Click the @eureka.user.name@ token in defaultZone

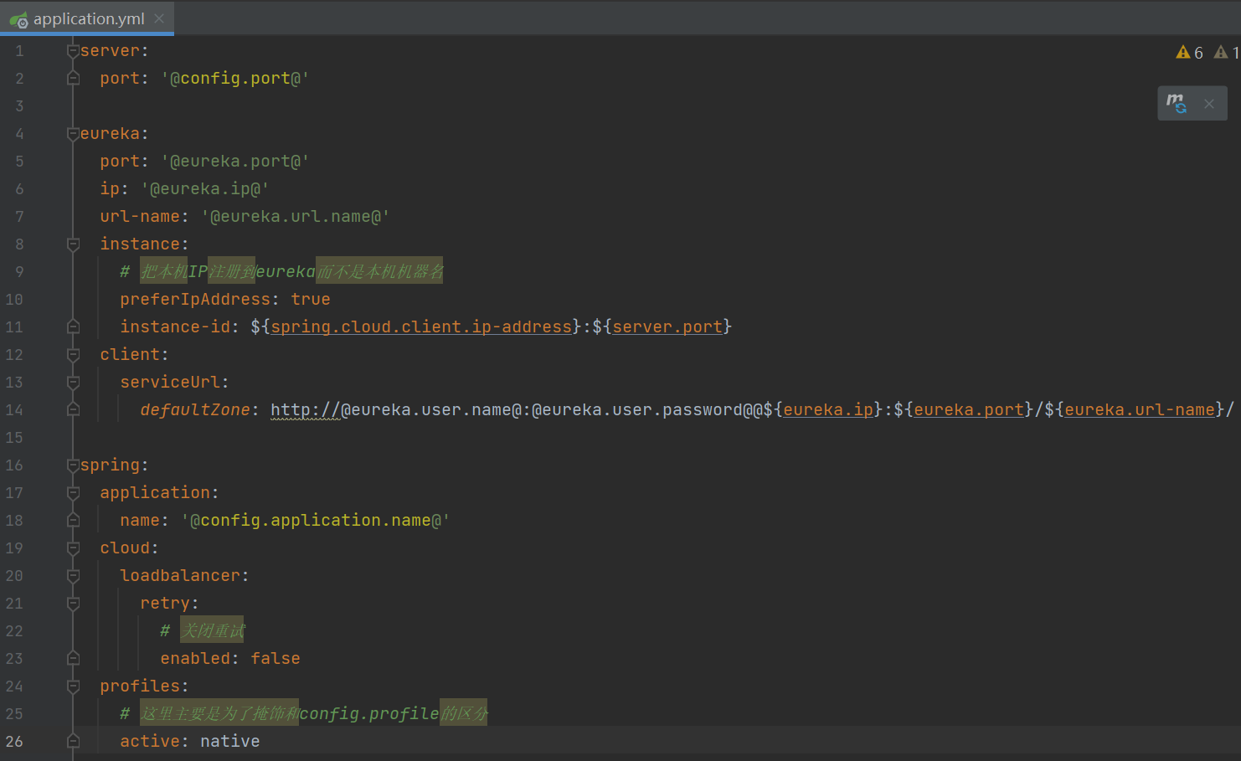point(431,409)
